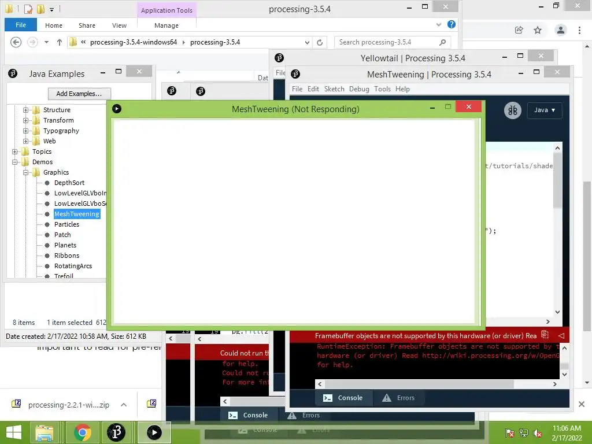Open View tab in Explorer ribbon
The image size is (592, 444).
119,25
